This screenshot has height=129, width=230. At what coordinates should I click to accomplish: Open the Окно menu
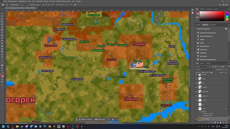click(73, 1)
